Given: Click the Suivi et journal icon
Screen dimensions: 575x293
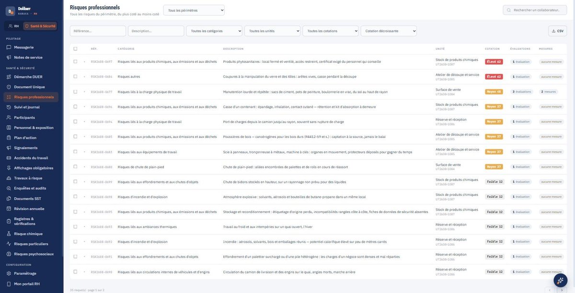Looking at the screenshot, I should (9, 107).
